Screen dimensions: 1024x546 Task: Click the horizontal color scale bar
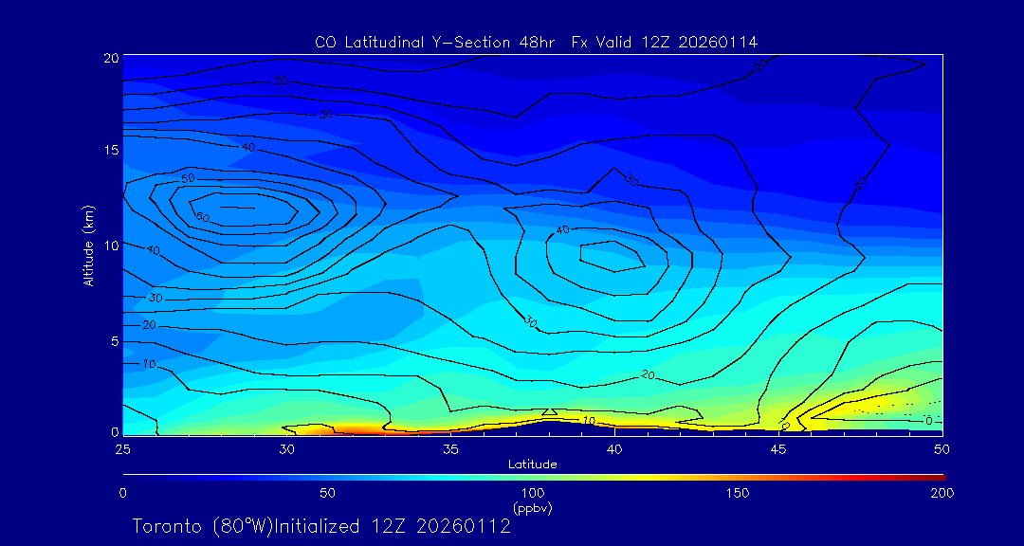(x=533, y=478)
